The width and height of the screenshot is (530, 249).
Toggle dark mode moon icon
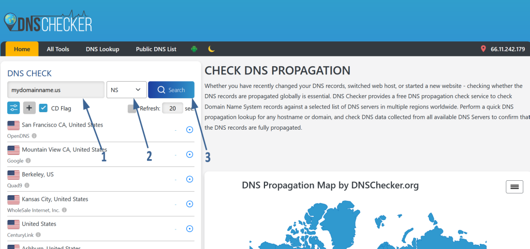click(x=211, y=49)
